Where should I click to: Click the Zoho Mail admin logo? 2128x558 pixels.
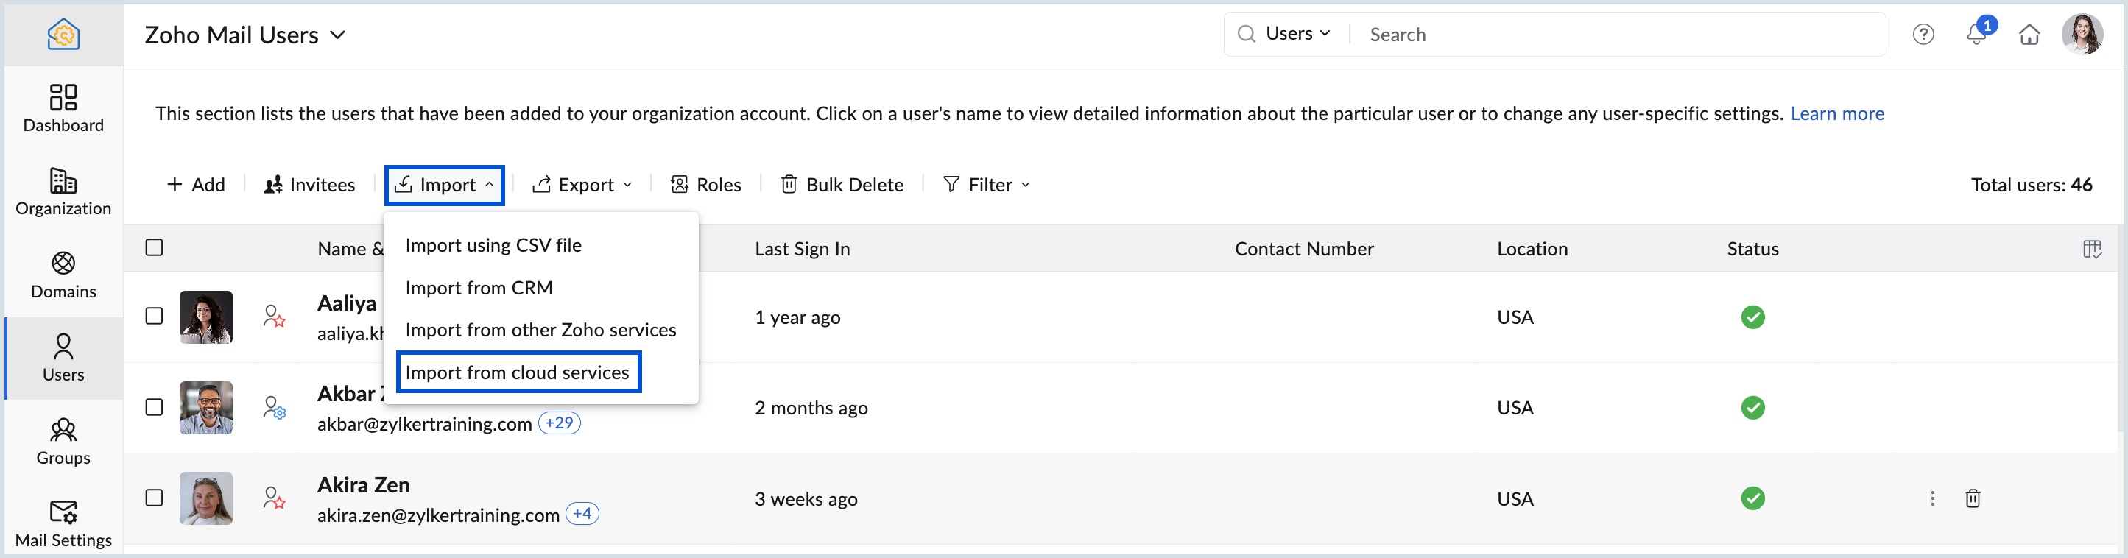[x=63, y=35]
